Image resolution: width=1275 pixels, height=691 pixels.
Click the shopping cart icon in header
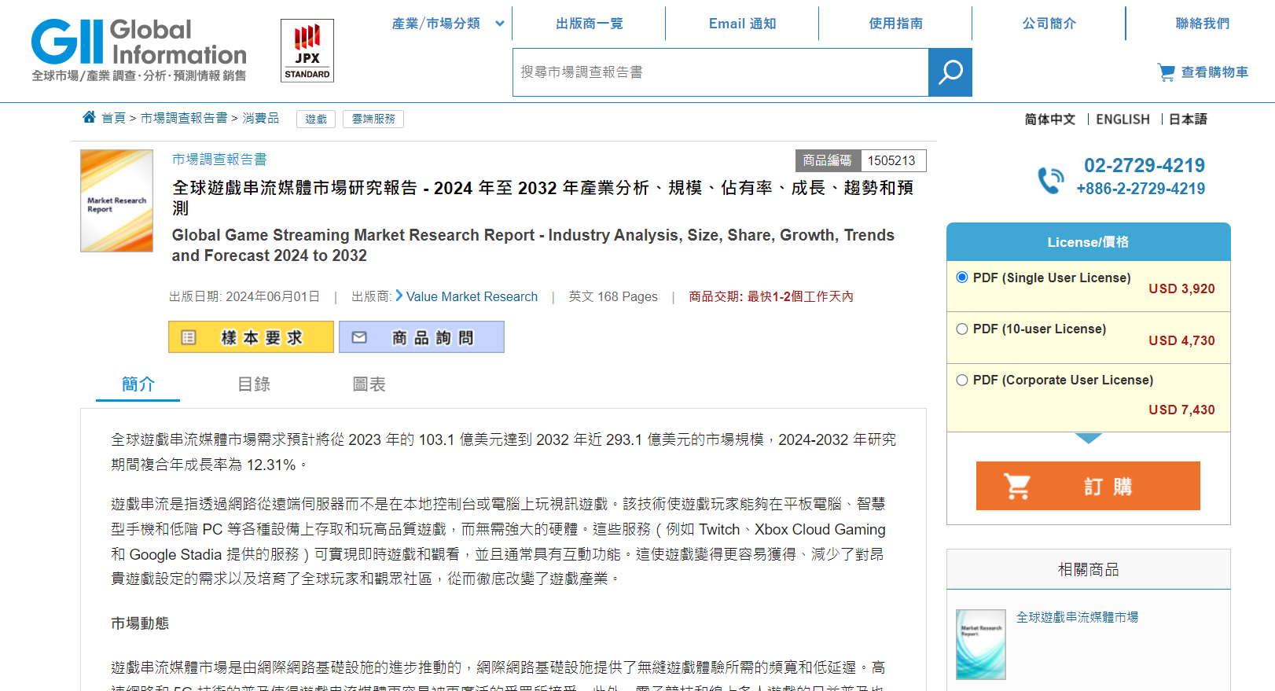pos(1166,72)
